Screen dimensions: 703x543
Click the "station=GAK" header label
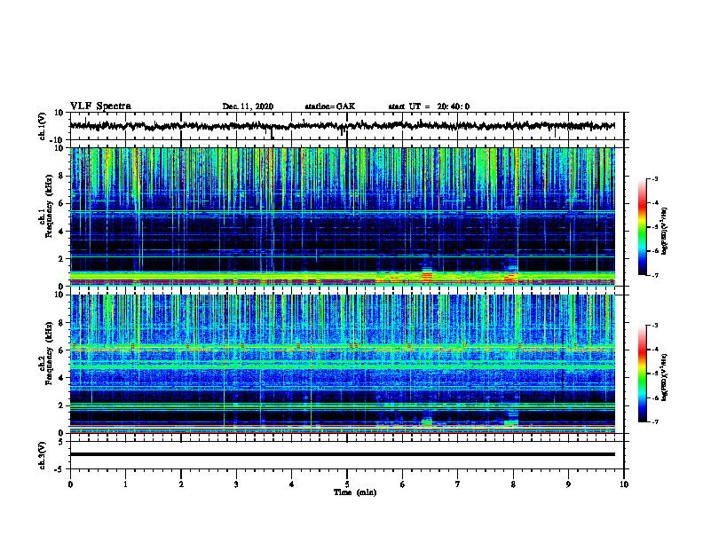(330, 106)
